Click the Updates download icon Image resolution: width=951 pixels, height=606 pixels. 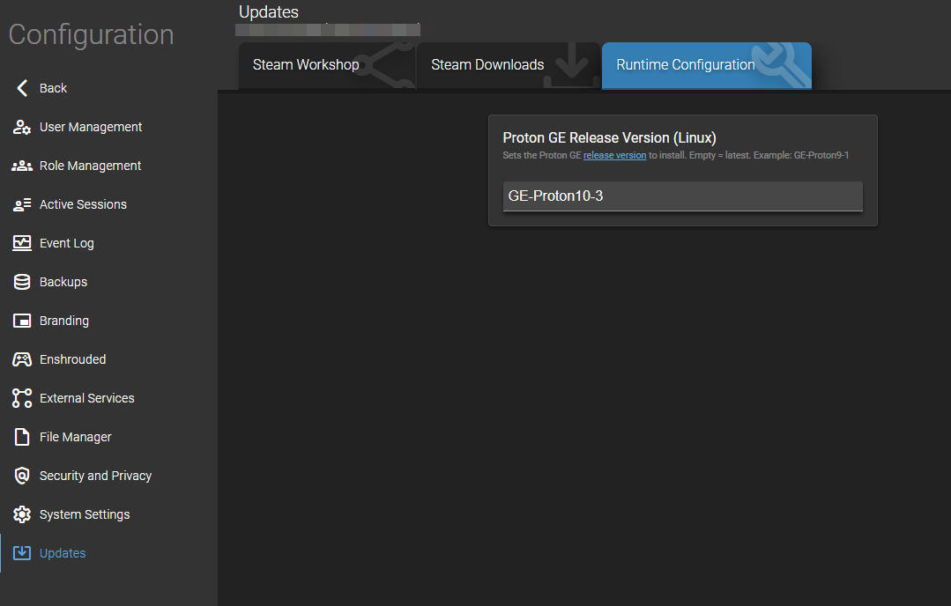click(x=22, y=553)
